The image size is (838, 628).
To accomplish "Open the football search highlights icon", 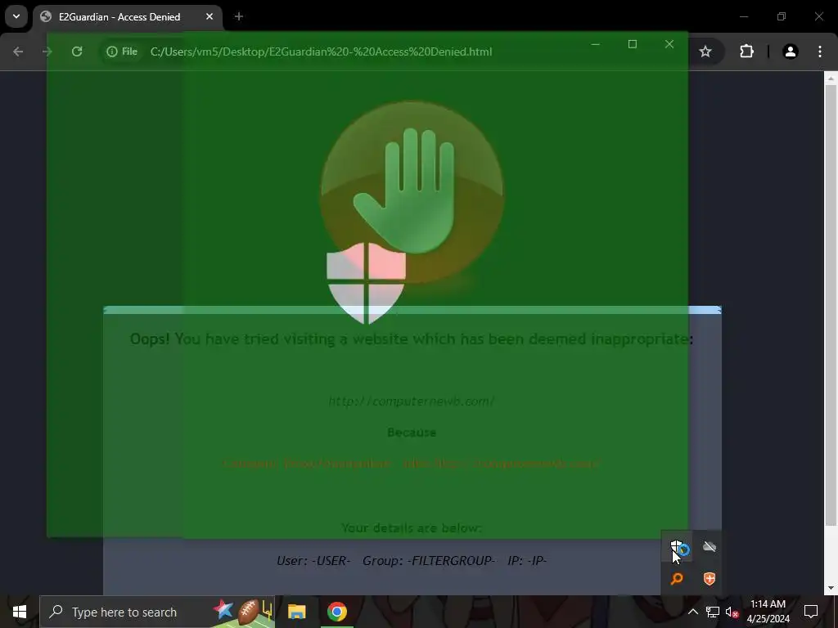I will coord(242,612).
